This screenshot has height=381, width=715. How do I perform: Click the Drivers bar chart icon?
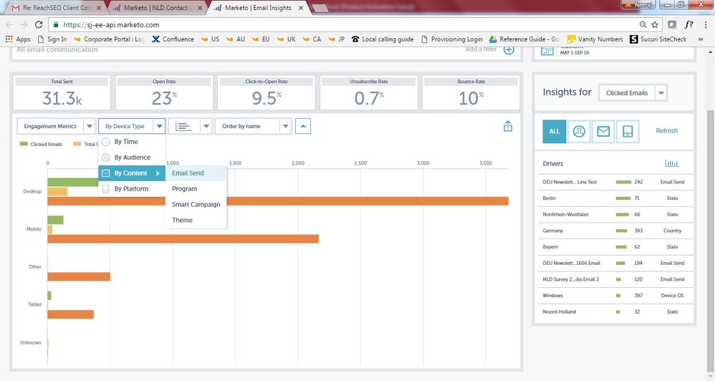pos(671,163)
